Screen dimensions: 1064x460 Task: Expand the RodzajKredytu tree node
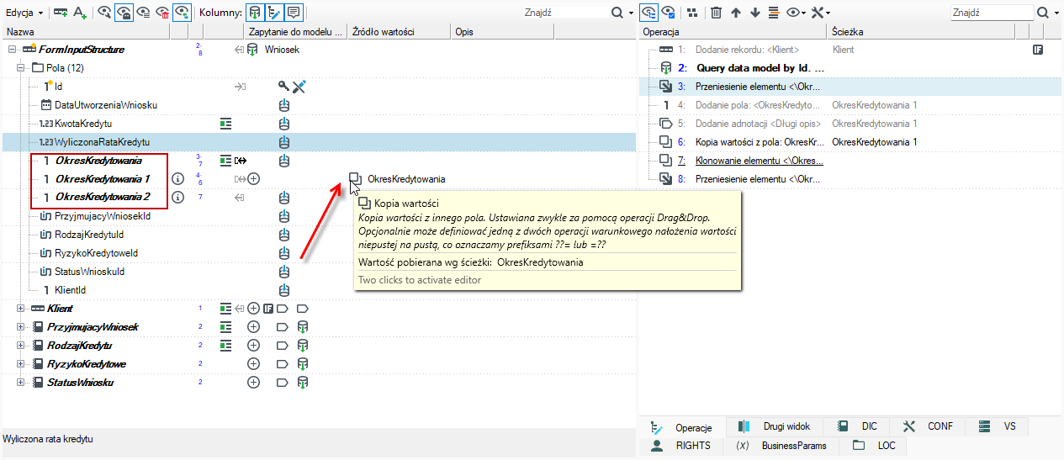click(21, 346)
